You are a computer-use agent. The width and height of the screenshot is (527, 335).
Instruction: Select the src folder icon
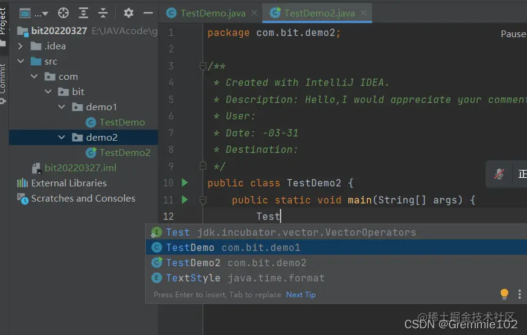click(36, 61)
